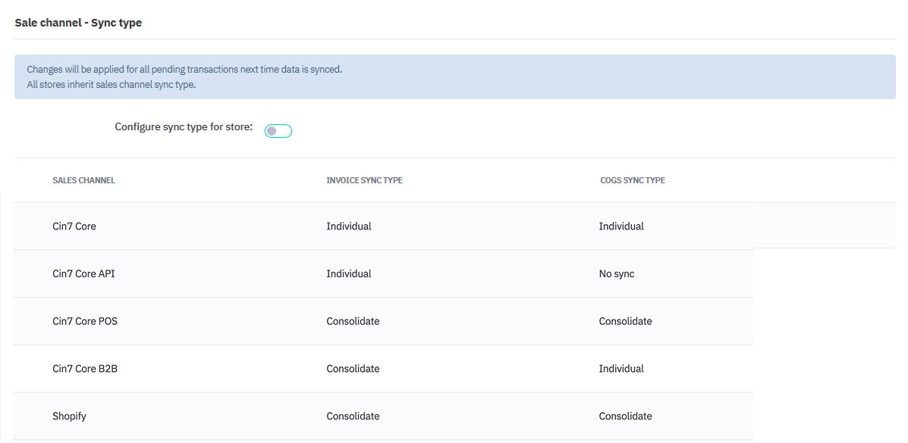Select the Cin7 Core API channel name

(83, 274)
